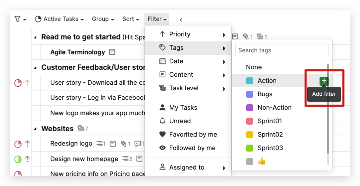Select the Non-Action tag
The height and width of the screenshot is (186, 360).
pos(274,108)
